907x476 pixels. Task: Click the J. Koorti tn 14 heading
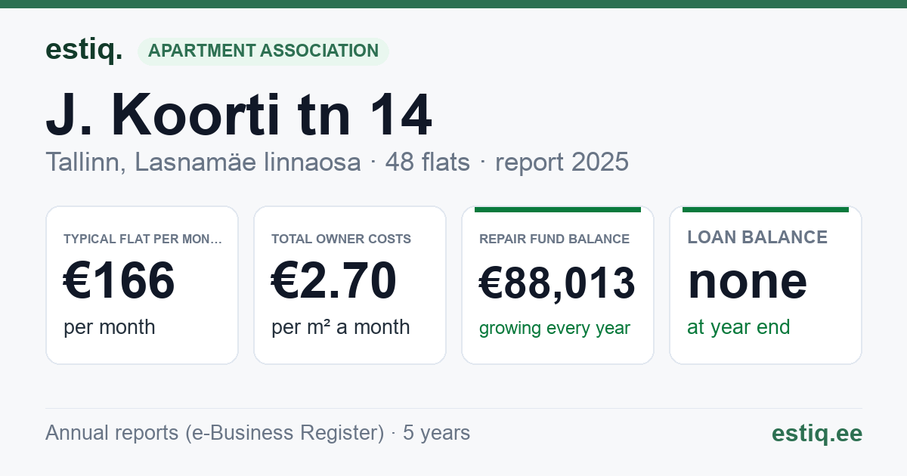pyautogui.click(x=239, y=116)
